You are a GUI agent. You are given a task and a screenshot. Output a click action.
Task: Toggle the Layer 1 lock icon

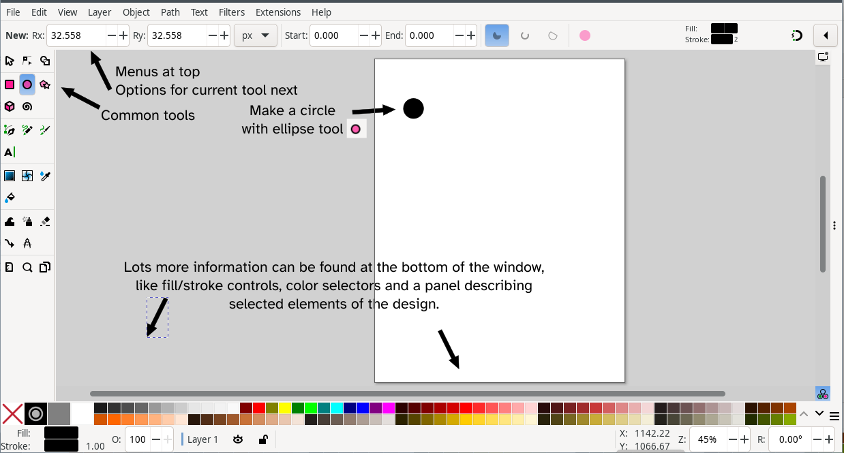[262, 439]
